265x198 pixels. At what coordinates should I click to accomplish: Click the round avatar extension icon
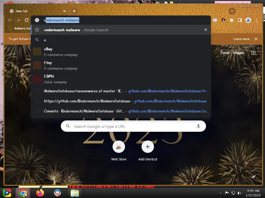[223, 20]
